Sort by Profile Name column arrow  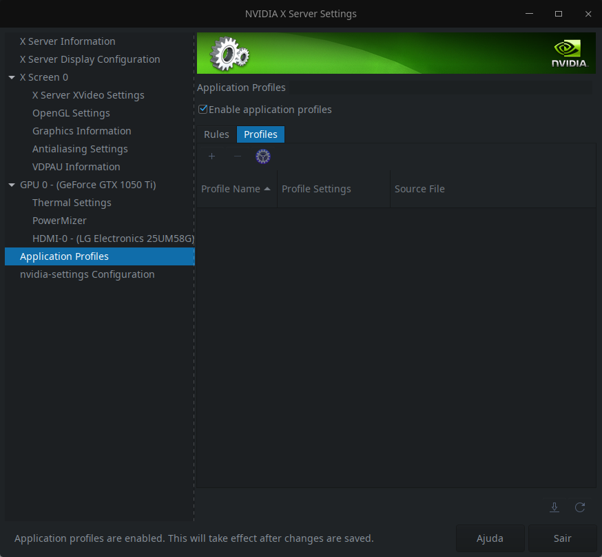click(x=267, y=189)
